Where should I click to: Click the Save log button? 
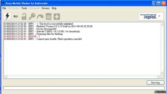click(x=156, y=83)
